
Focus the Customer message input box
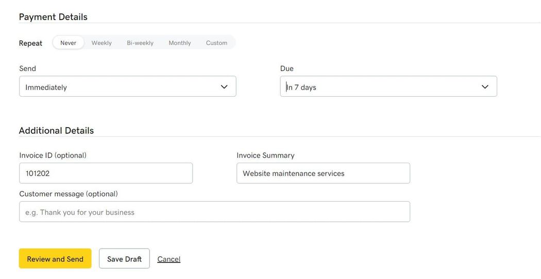[x=215, y=212]
